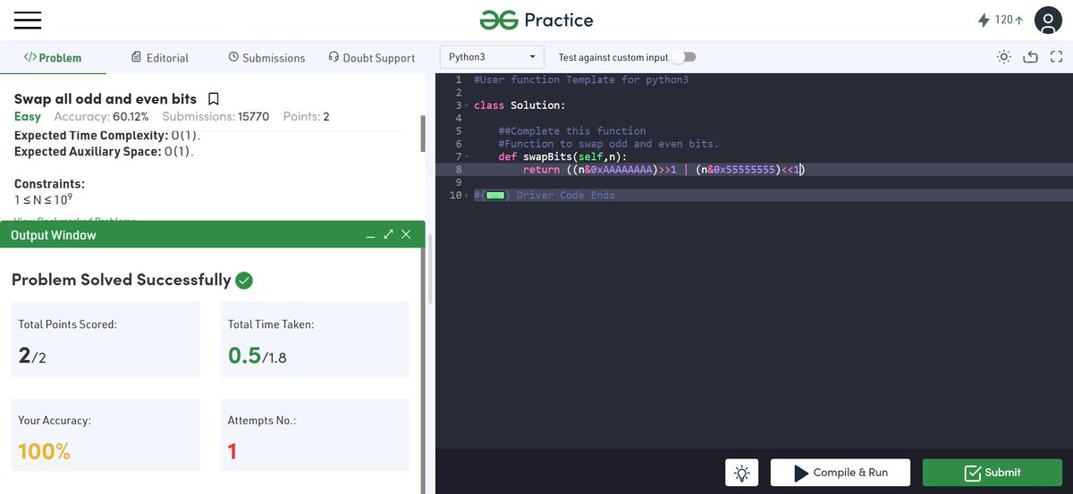Submit the solution
The image size is (1073, 494).
pyautogui.click(x=992, y=473)
